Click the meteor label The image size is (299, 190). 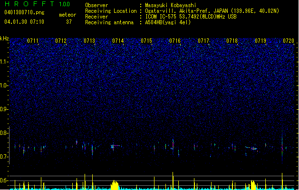[x=68, y=15]
